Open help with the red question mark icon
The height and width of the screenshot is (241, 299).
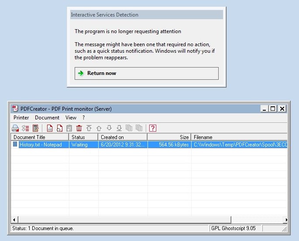pyautogui.click(x=153, y=128)
